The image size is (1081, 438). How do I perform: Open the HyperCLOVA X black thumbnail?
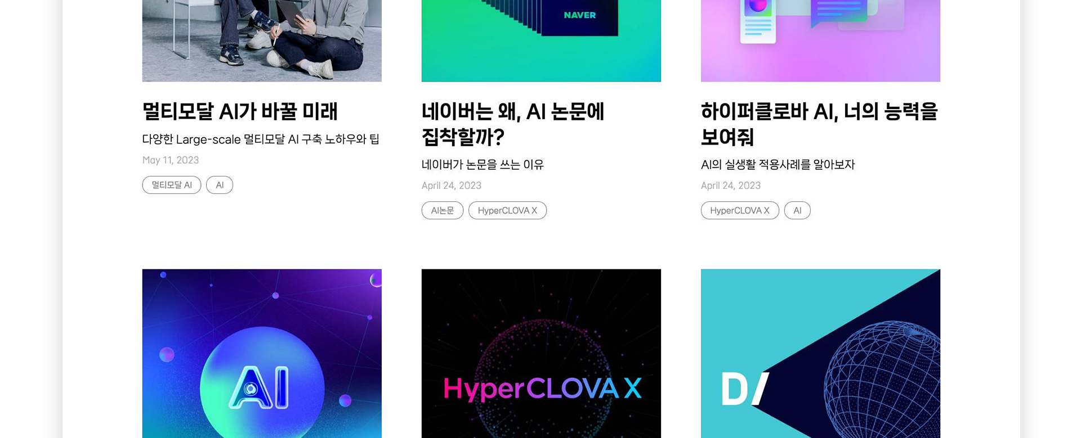pyautogui.click(x=541, y=354)
